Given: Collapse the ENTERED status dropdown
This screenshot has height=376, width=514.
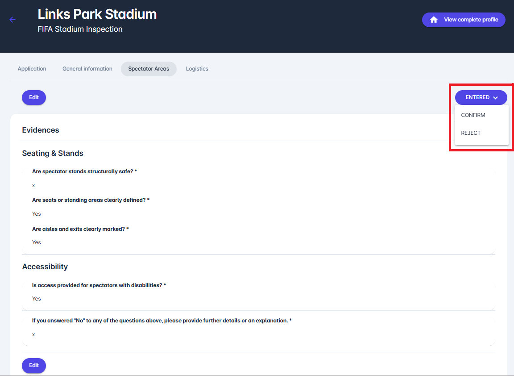Looking at the screenshot, I should point(477,97).
